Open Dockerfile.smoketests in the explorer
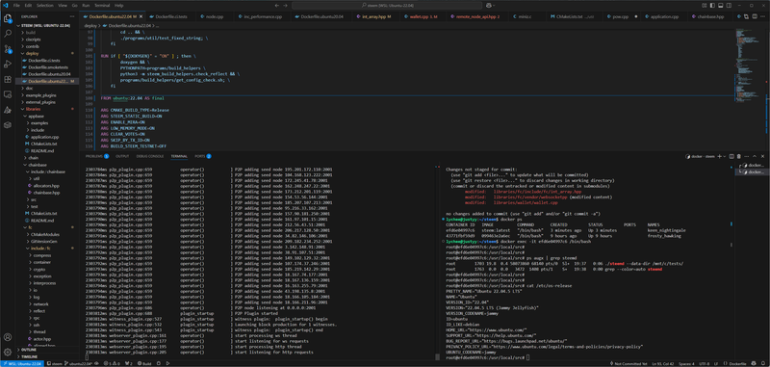 (x=48, y=66)
